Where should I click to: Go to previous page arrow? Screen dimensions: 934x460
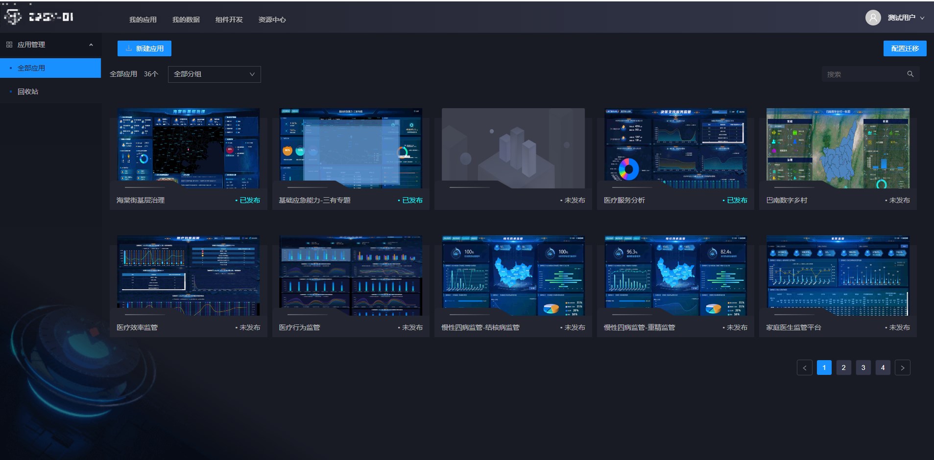click(804, 368)
